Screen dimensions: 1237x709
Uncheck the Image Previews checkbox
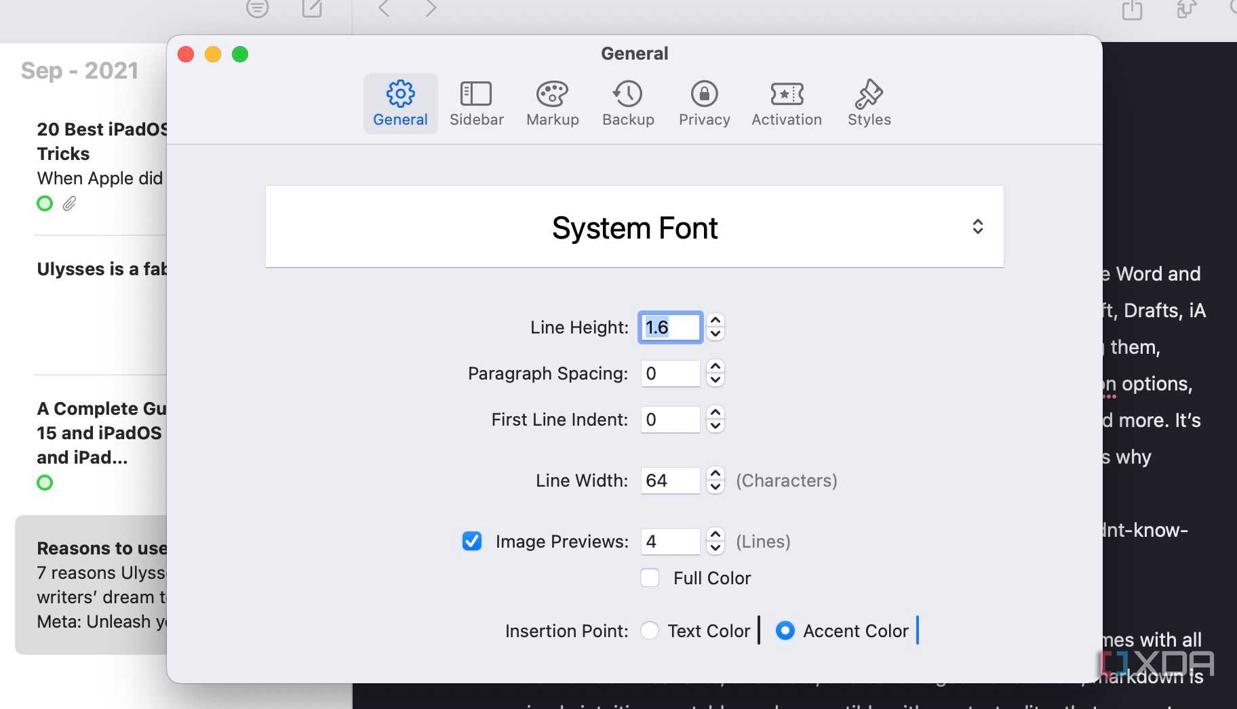click(x=472, y=541)
